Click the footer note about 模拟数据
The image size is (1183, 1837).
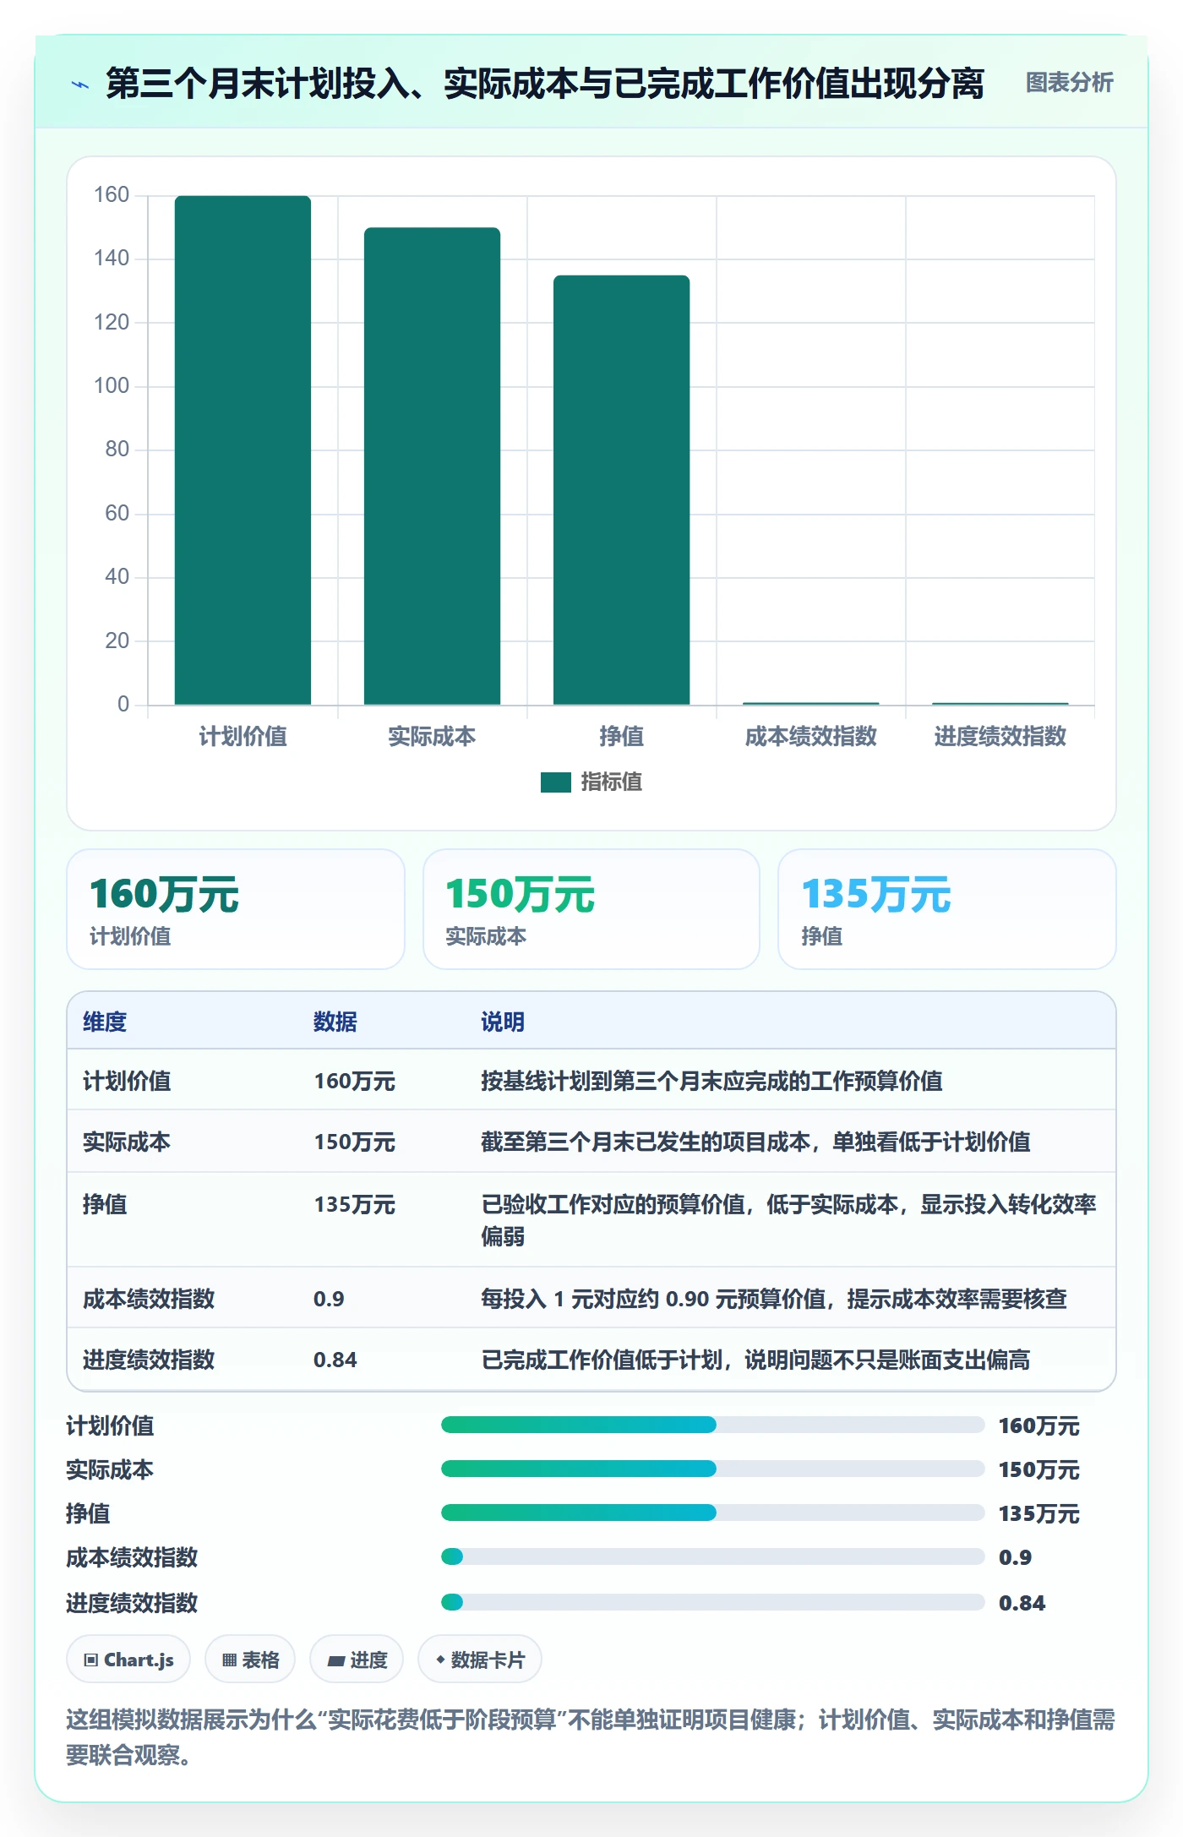click(x=591, y=1737)
